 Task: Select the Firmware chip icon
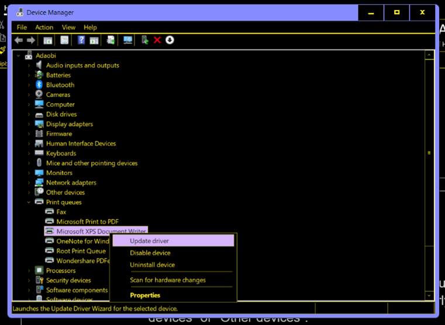[39, 134]
